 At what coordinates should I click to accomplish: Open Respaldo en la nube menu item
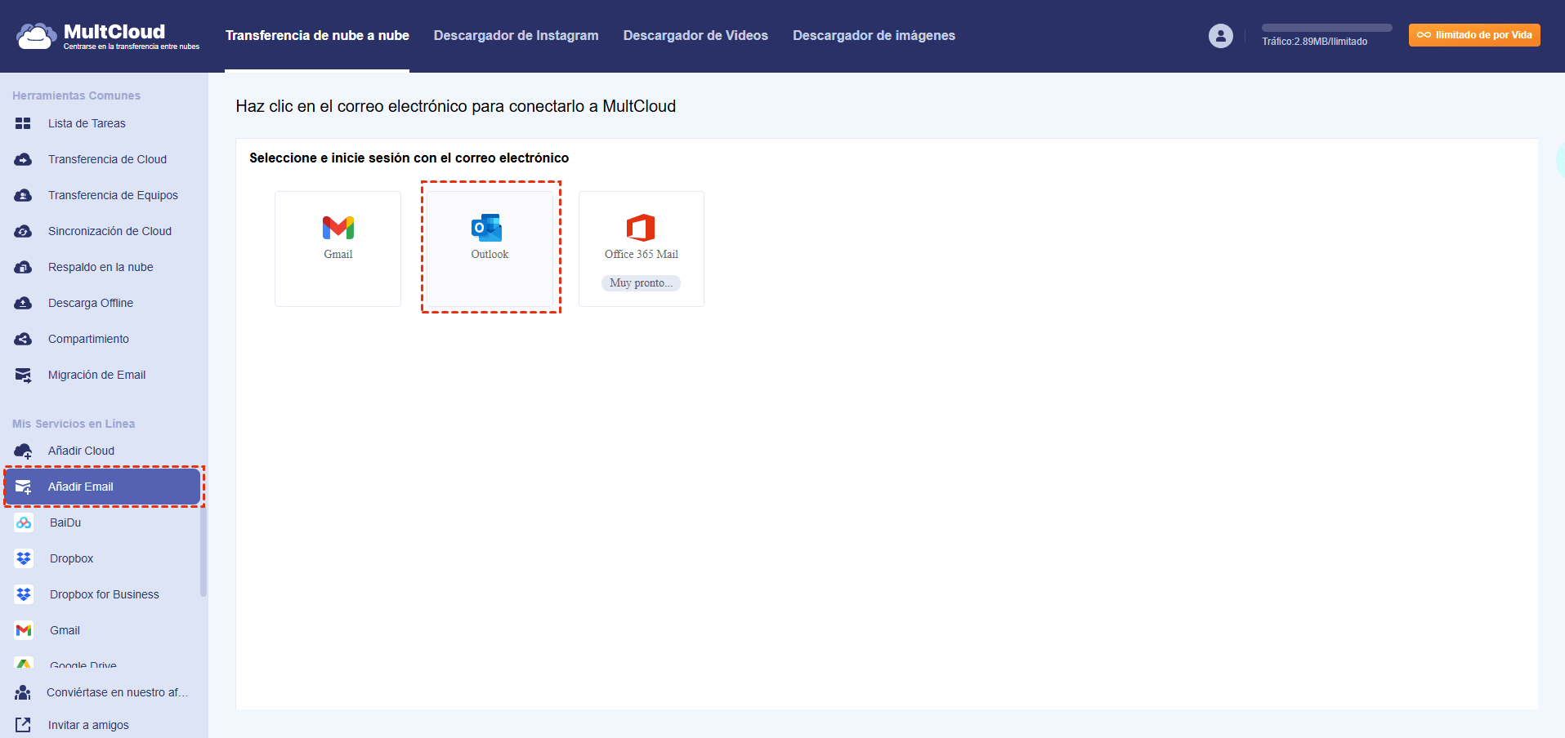(101, 267)
